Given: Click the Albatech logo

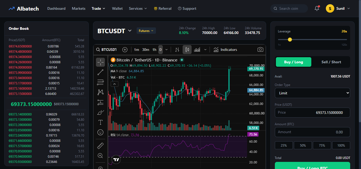Looking at the screenshot, I should pyautogui.click(x=24, y=9).
